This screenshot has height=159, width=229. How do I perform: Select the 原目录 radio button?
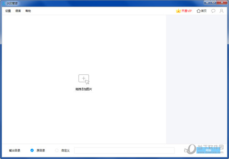32,150
